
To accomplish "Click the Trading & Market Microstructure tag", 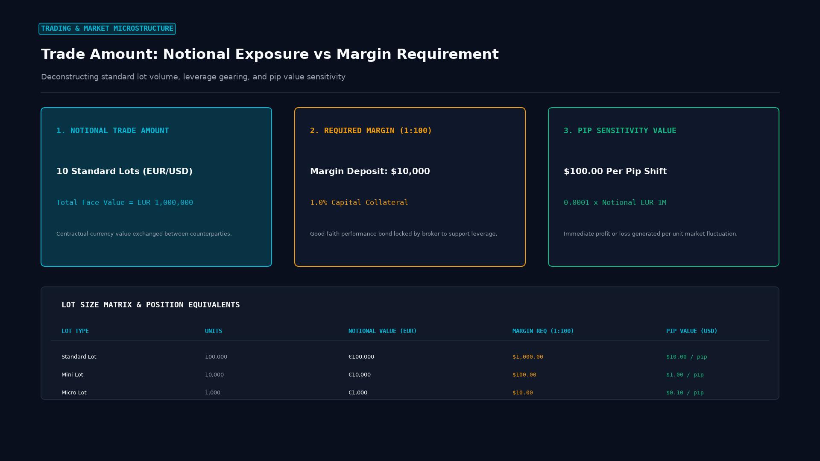I will click(x=107, y=29).
